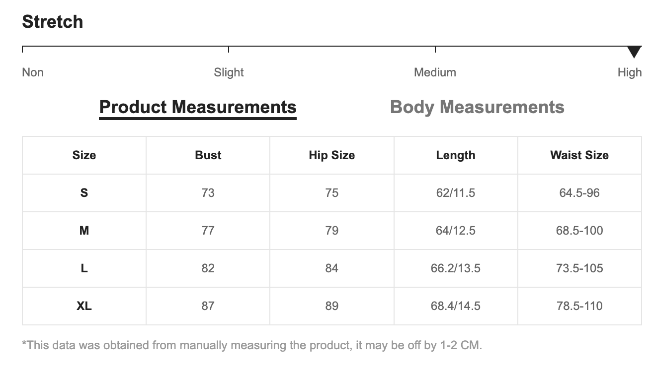Click the L length value 66.2/13.5
Screen dimensions: 652x374
coord(455,268)
